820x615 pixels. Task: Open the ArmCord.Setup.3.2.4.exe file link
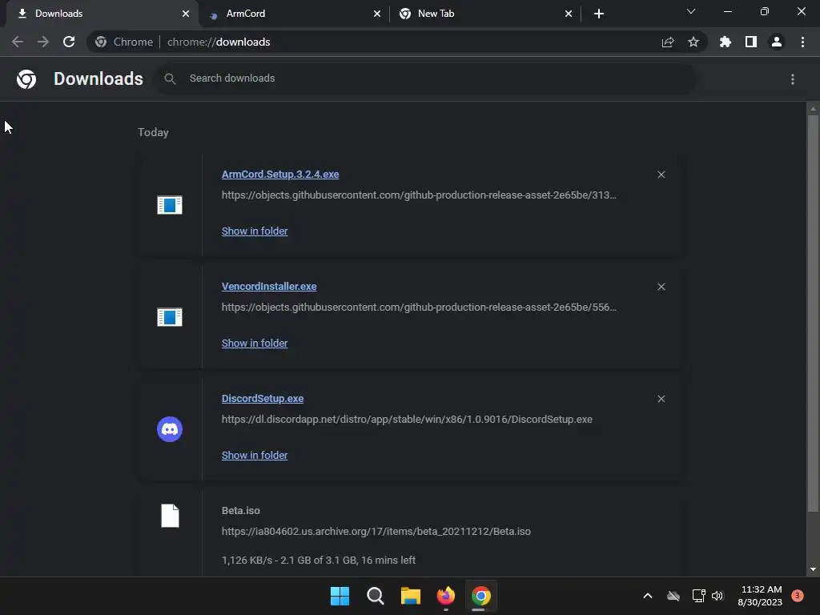(x=279, y=174)
